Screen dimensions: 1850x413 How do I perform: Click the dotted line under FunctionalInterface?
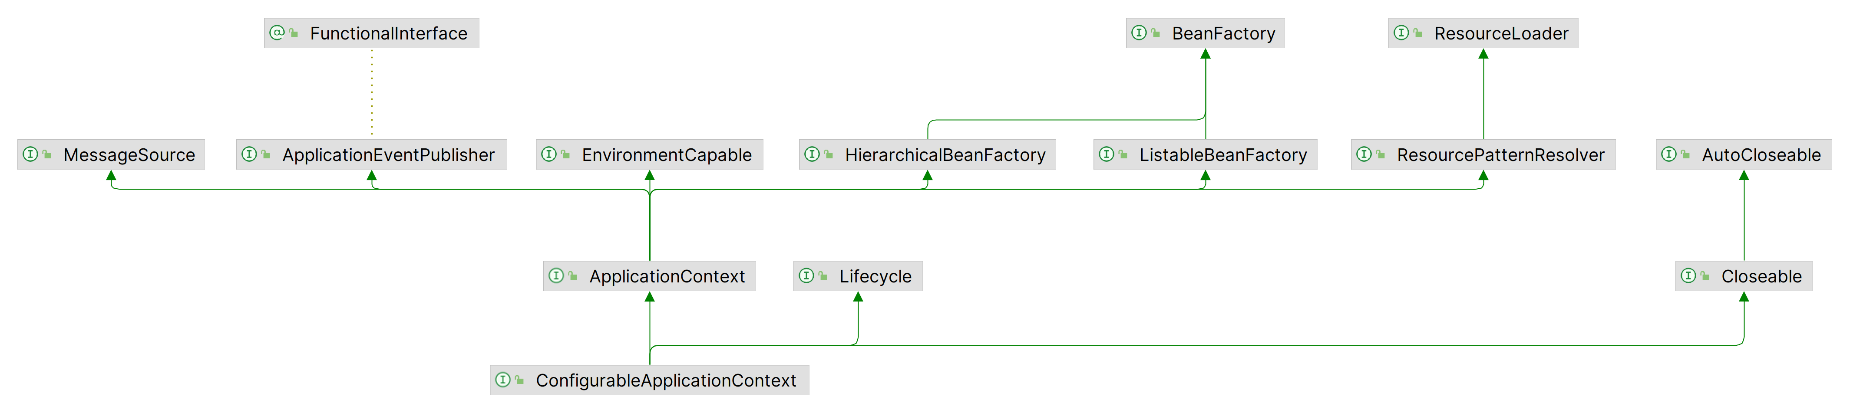372,93
